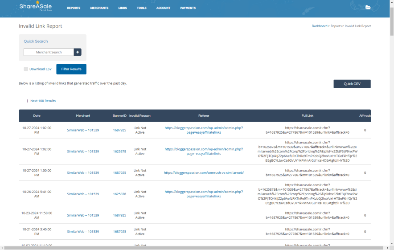Open the semrush-vs-similarweb referer link

[x=204, y=173]
